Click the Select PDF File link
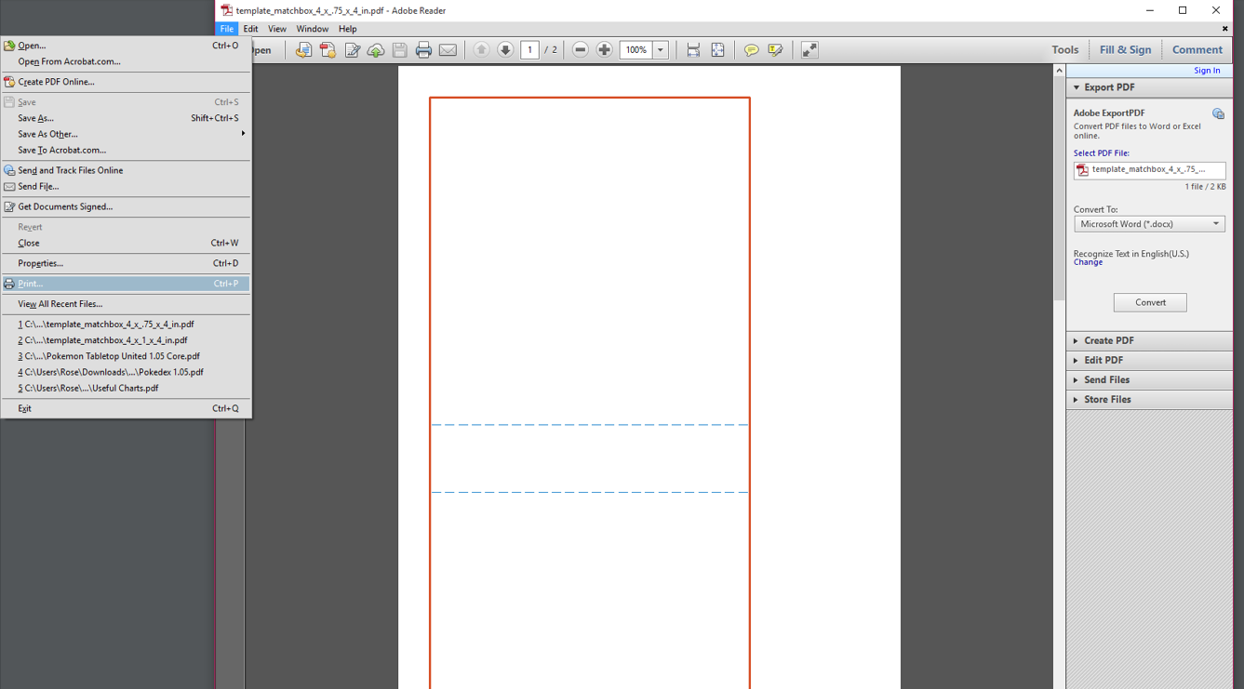1244x689 pixels. (x=1102, y=153)
